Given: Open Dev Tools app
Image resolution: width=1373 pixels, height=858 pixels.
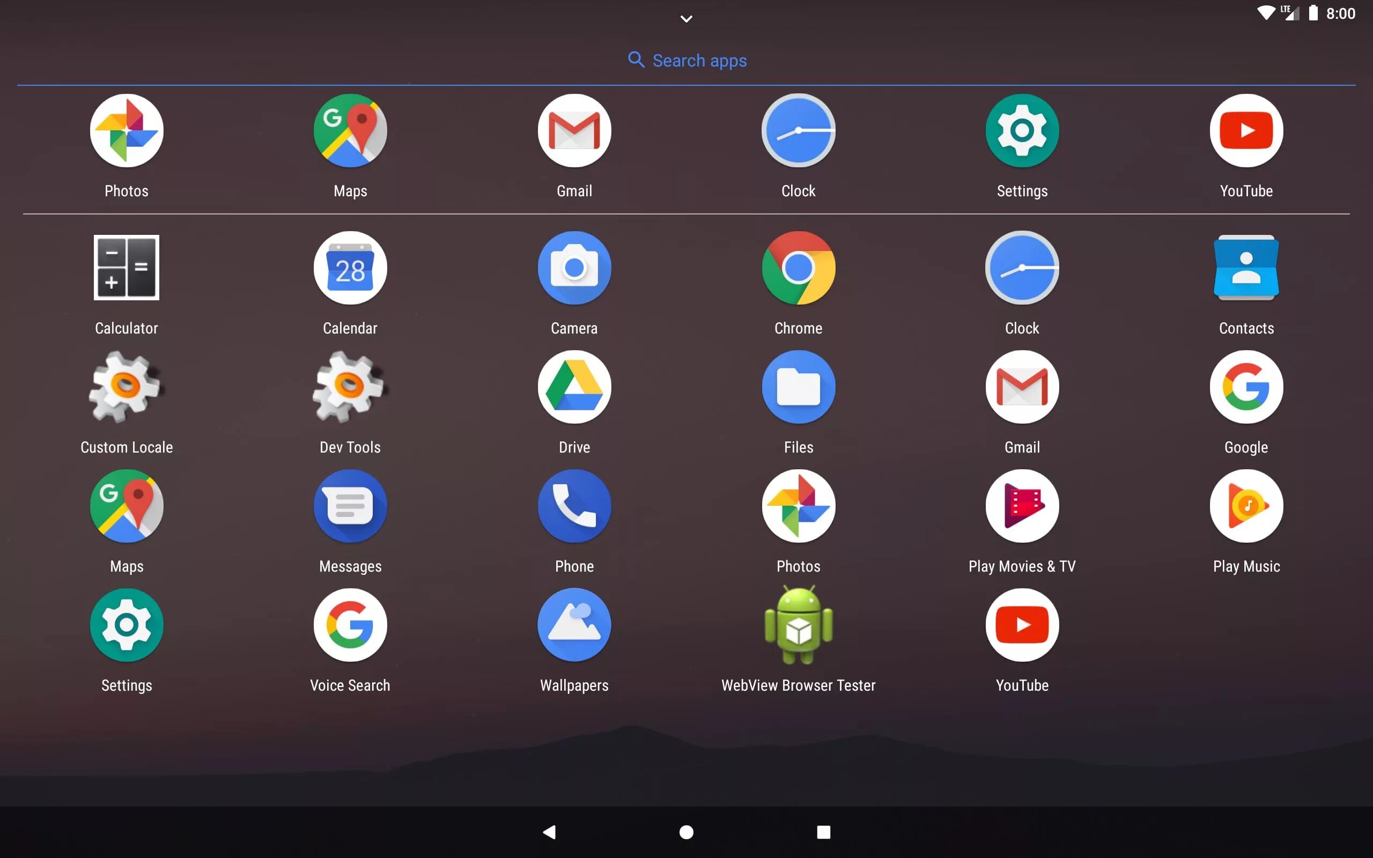Looking at the screenshot, I should (x=350, y=387).
